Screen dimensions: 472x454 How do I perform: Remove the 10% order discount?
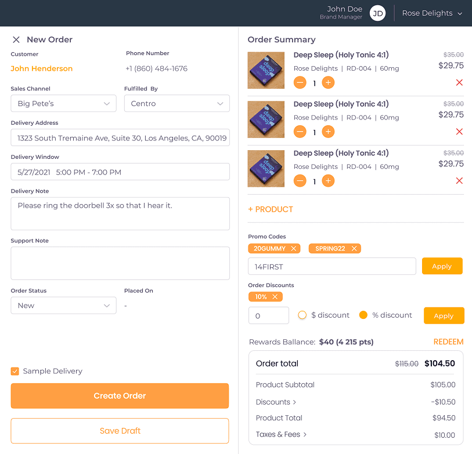[x=274, y=296]
